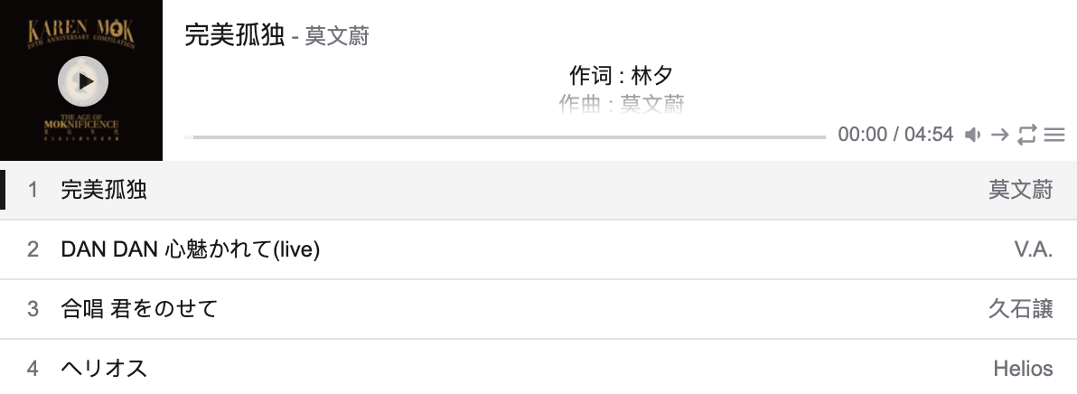Click the Karen Mok album cover art

81,80
